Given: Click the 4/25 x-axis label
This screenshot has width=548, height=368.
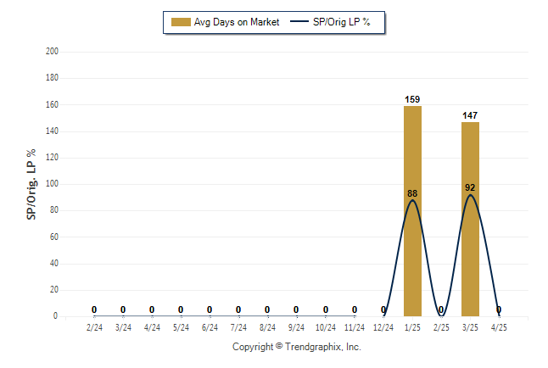Looking at the screenshot, I should [499, 327].
